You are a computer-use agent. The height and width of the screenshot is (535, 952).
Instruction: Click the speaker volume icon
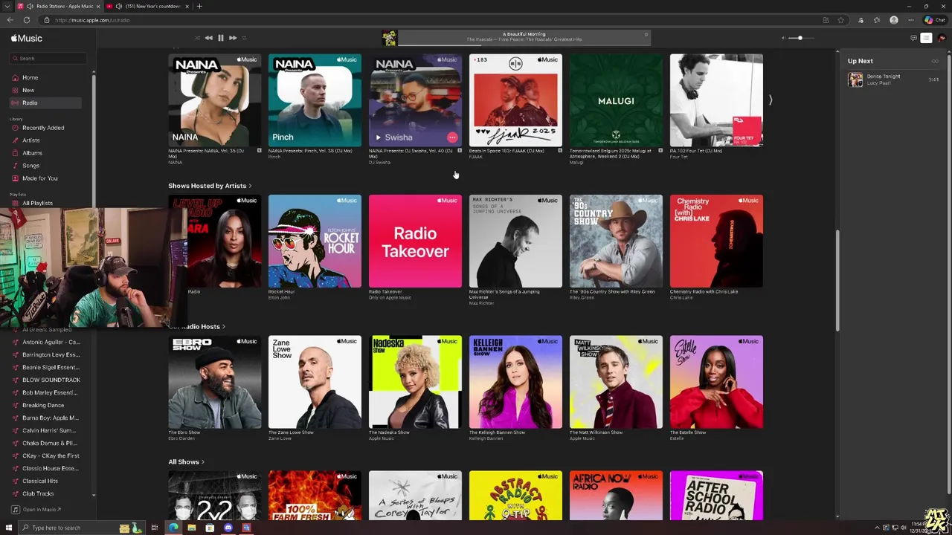point(783,38)
